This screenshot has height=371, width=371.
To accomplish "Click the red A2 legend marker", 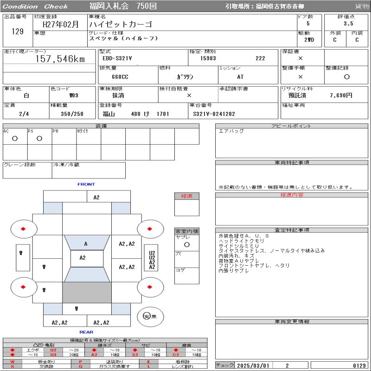I will (x=94, y=355).
